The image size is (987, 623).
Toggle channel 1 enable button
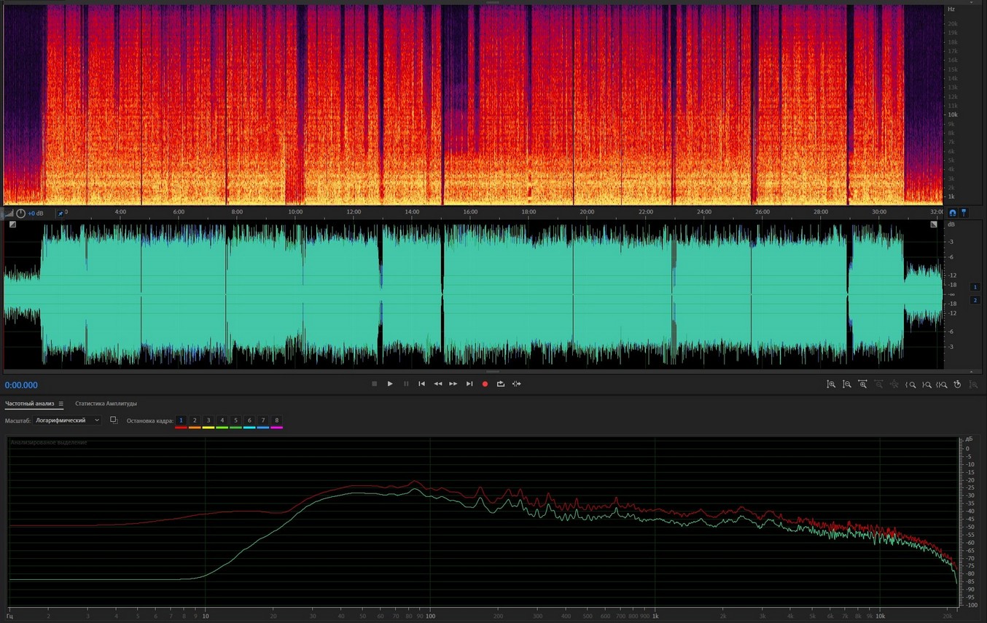click(975, 287)
